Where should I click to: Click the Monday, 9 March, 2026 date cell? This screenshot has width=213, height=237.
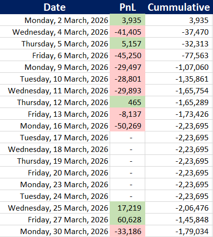coord(55,67)
